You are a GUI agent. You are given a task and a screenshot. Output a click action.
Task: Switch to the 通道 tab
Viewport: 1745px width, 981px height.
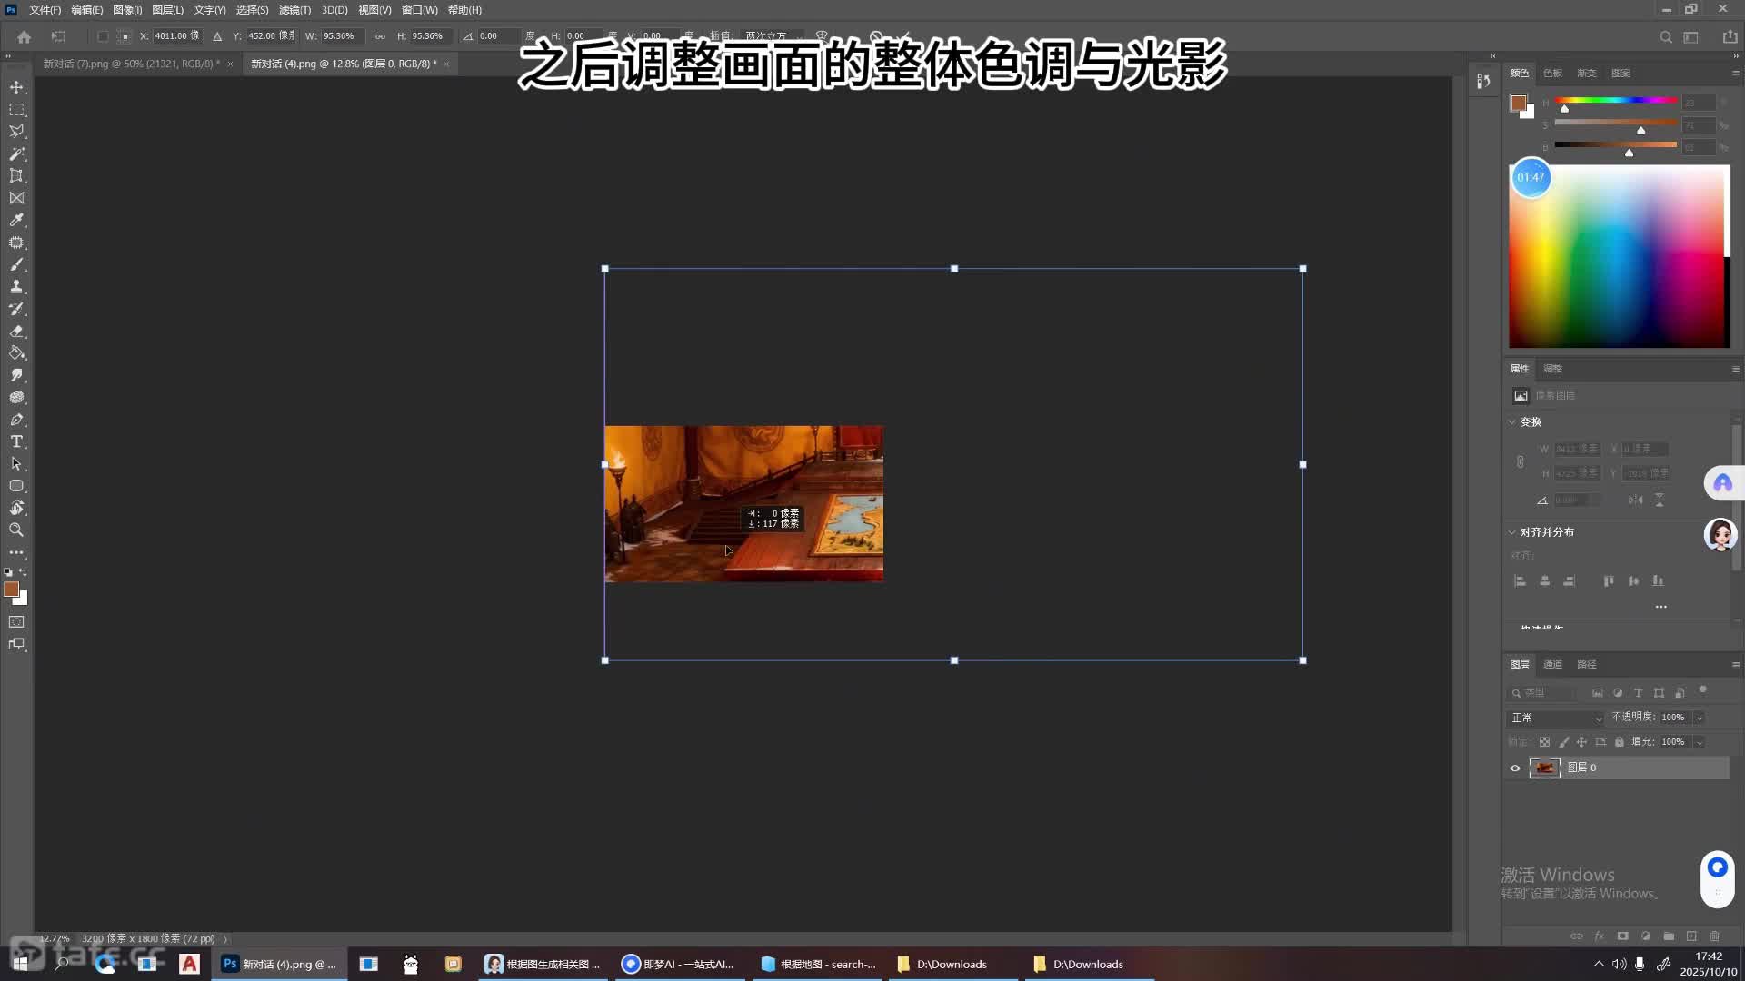point(1552,665)
